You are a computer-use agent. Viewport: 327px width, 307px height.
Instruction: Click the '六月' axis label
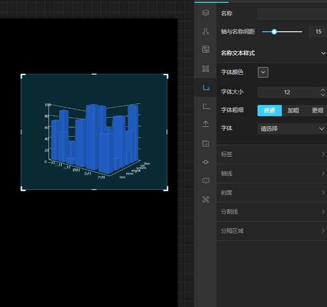click(101, 177)
